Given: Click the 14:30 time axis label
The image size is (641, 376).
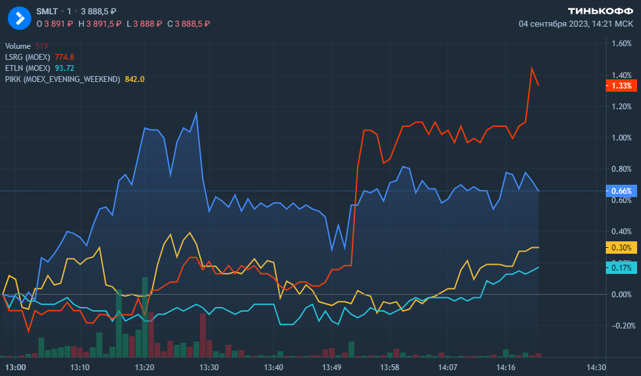Looking at the screenshot, I should pyautogui.click(x=595, y=368).
